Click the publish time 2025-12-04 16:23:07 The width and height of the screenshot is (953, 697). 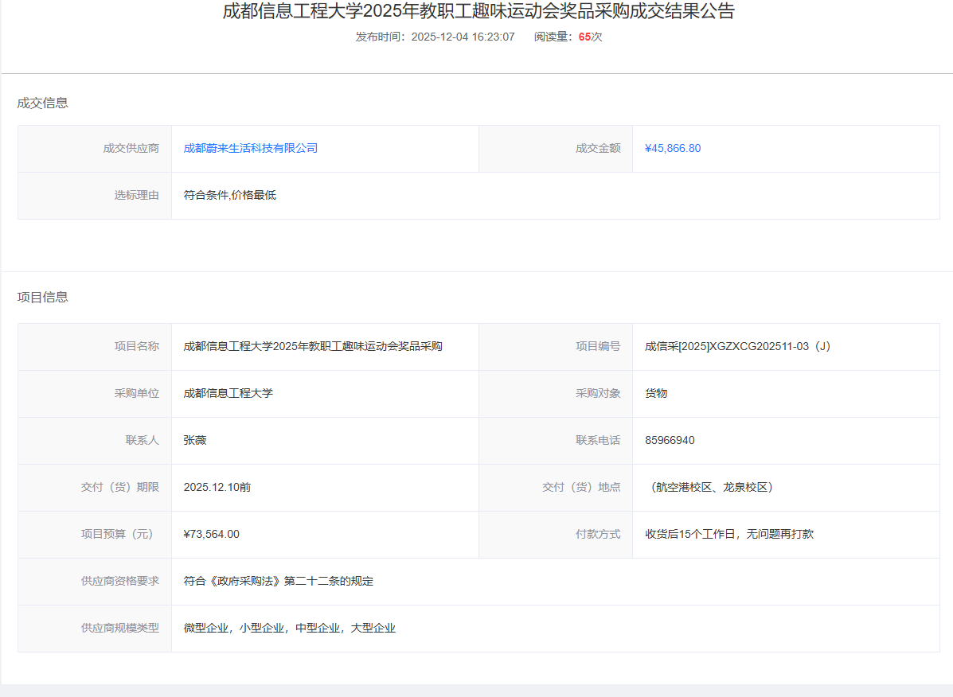(x=463, y=37)
